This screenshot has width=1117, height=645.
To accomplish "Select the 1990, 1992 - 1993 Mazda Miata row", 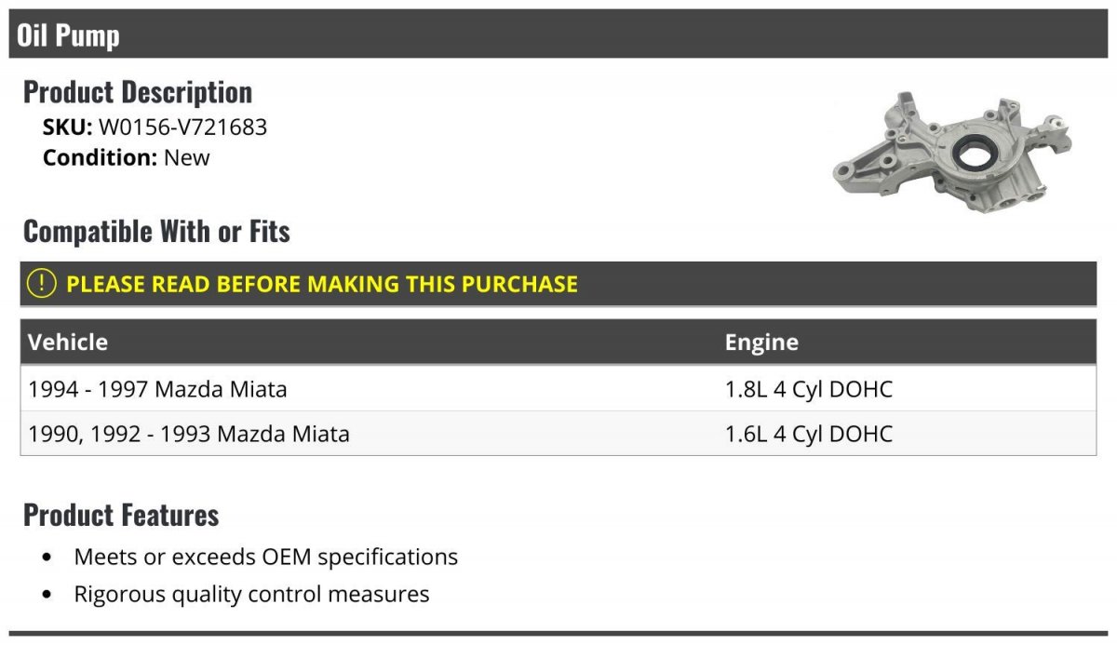I will tap(189, 434).
